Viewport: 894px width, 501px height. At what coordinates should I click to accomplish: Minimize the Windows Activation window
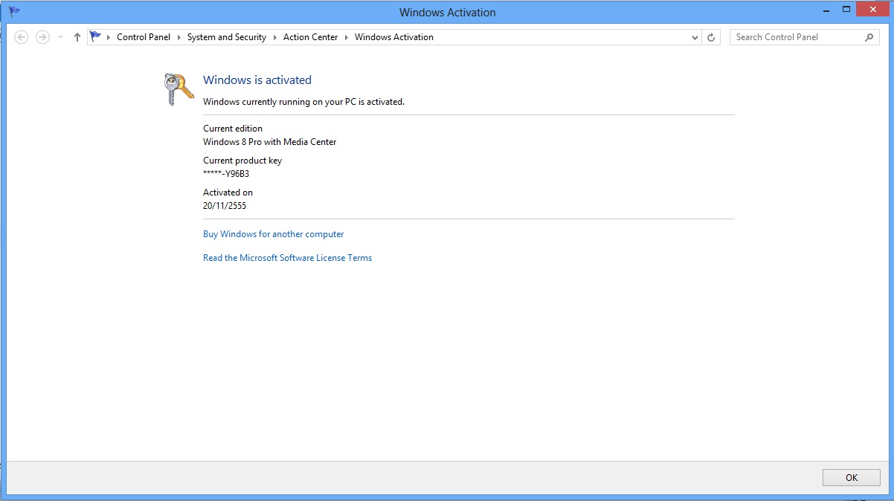826,10
